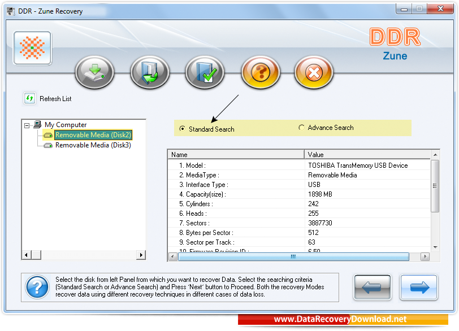Click tree panel scroll left arrow
The width and height of the screenshot is (459, 331).
click(27, 255)
